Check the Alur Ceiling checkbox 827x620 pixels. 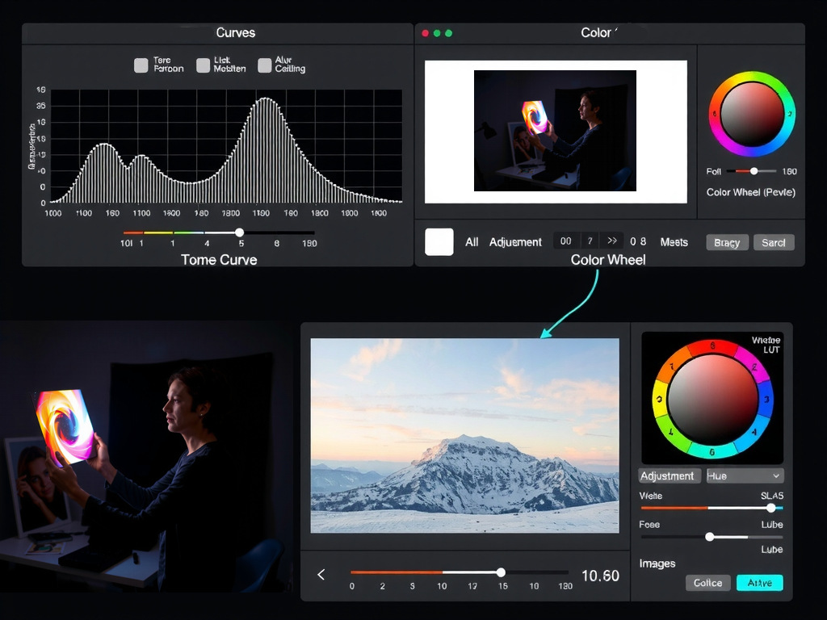click(264, 65)
